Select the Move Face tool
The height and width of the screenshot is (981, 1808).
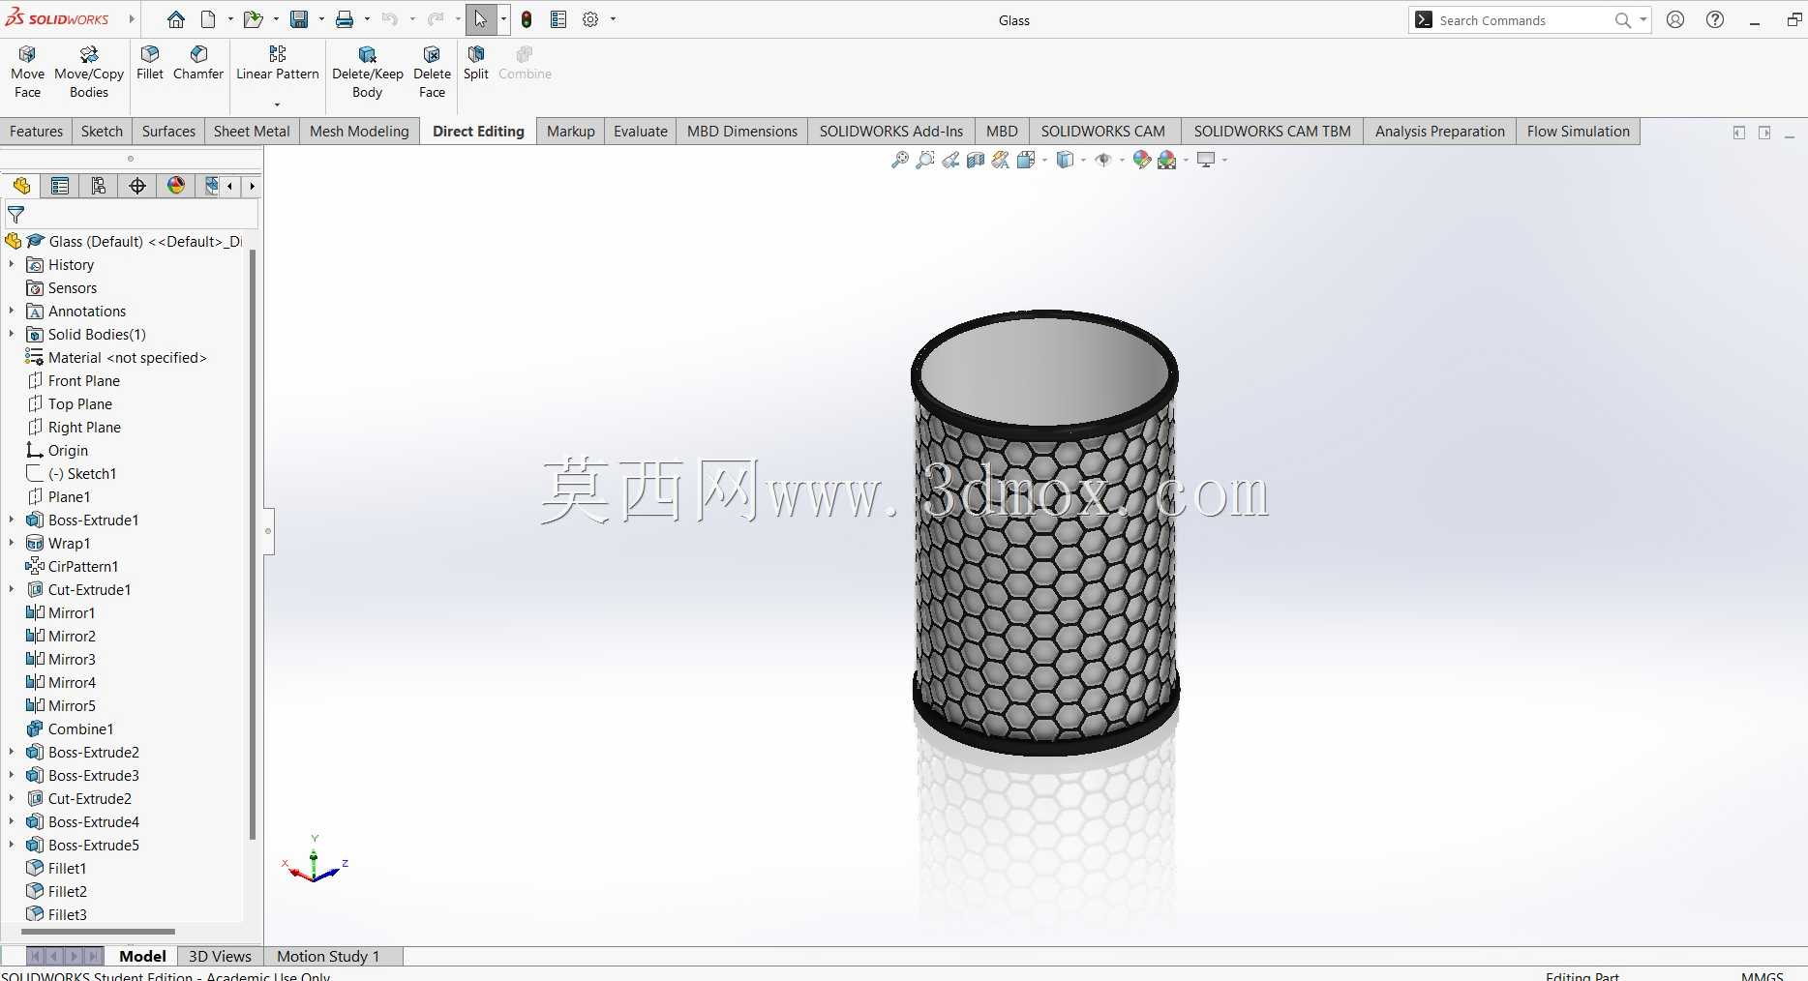27,73
